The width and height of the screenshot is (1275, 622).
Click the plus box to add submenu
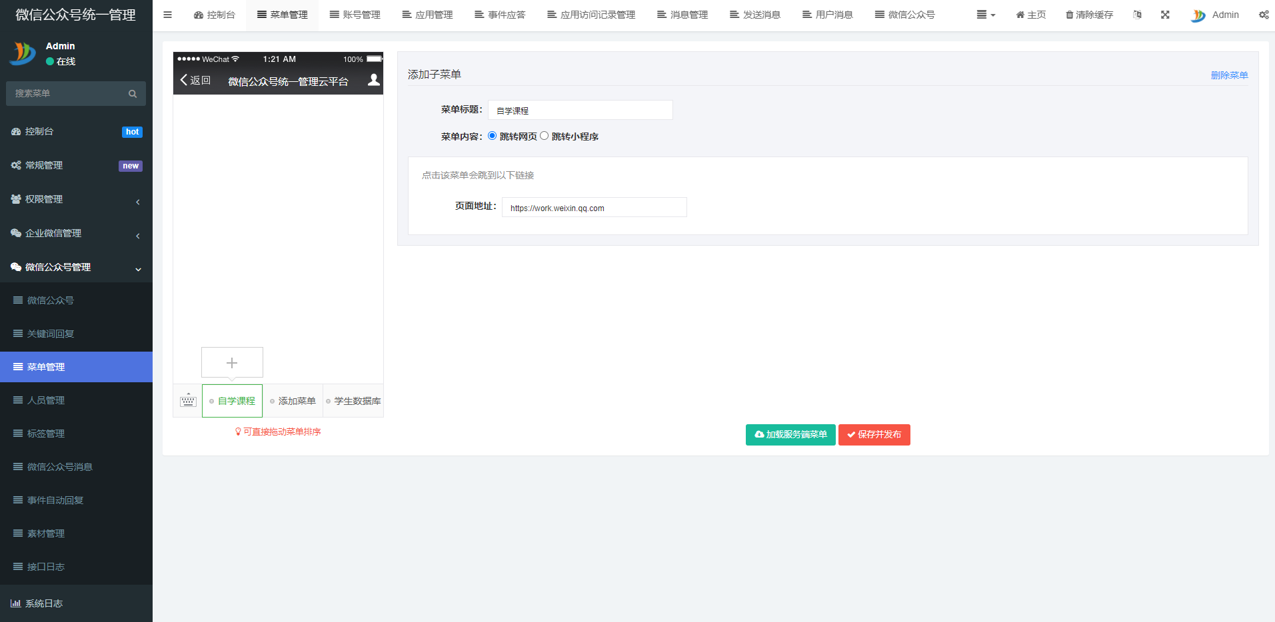tap(232, 363)
